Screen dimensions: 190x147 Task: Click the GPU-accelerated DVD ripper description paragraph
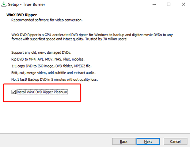92,37
